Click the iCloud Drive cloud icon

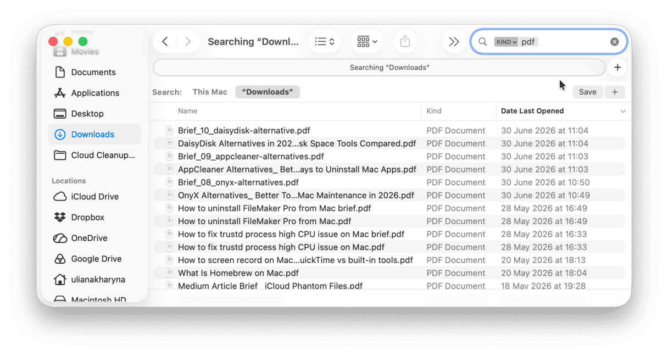[60, 197]
